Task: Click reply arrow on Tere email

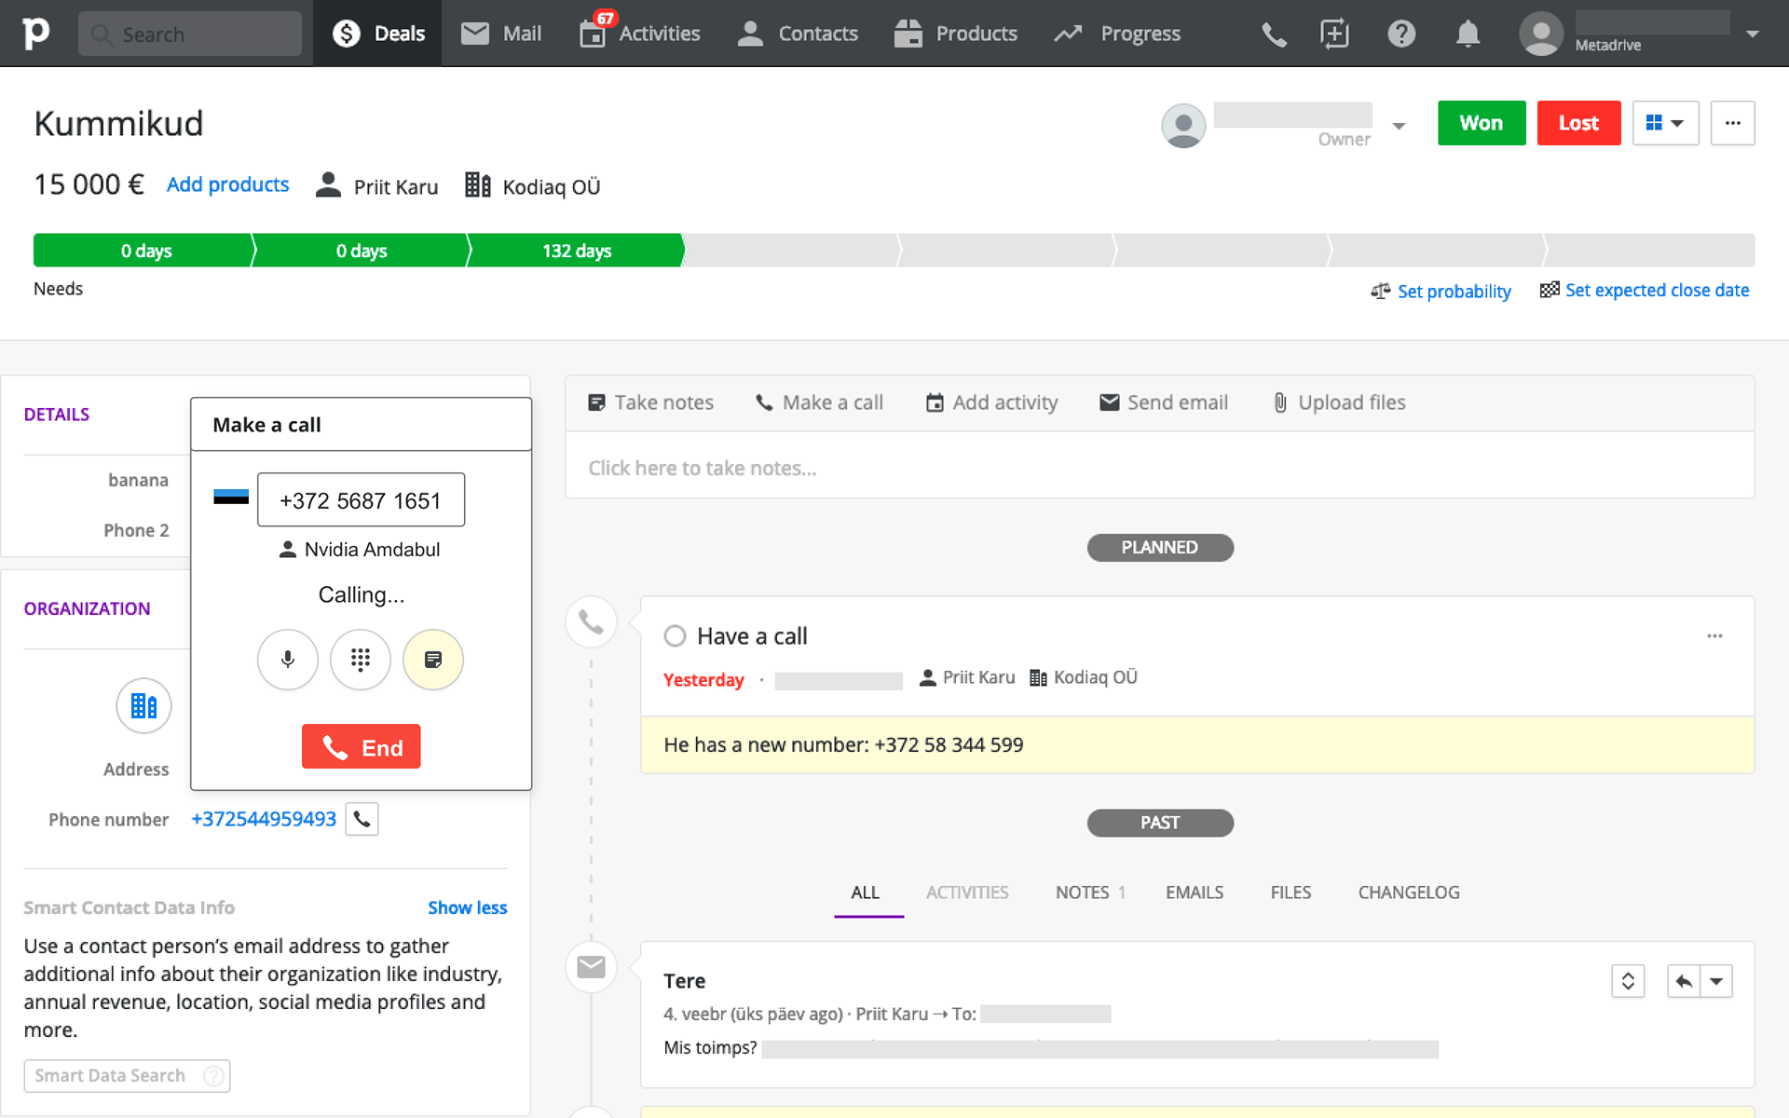Action: (1683, 981)
